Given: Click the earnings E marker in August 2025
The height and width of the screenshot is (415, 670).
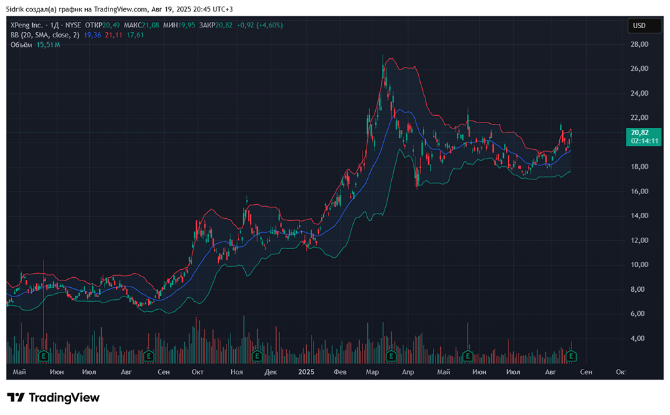Looking at the screenshot, I should pos(571,355).
